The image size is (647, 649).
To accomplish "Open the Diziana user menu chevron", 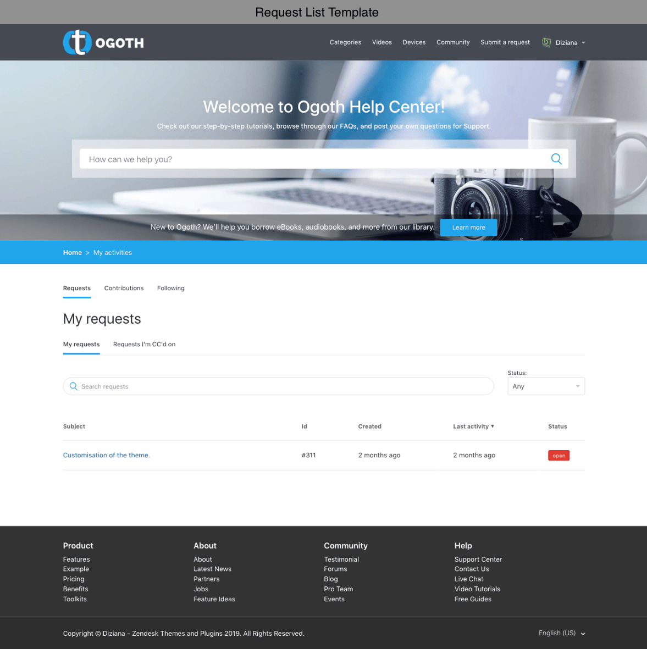I will pos(583,43).
